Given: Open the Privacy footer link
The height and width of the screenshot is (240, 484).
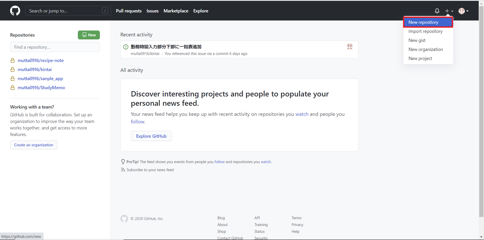Looking at the screenshot, I should pyautogui.click(x=297, y=225).
